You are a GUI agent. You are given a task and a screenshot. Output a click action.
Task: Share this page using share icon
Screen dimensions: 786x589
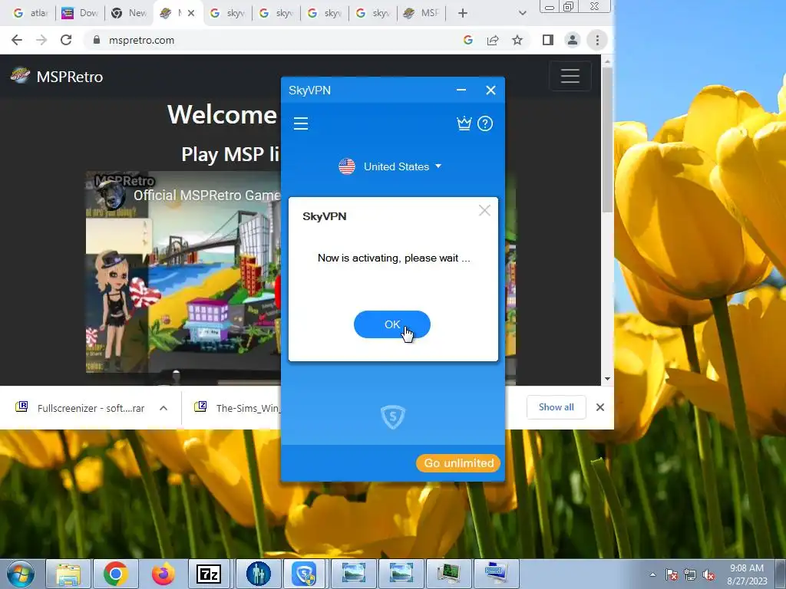point(493,40)
